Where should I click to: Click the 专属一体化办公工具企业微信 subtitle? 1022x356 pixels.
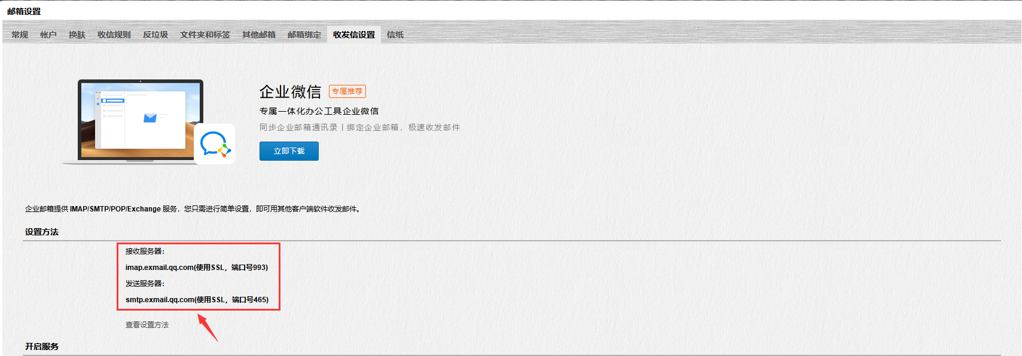319,111
